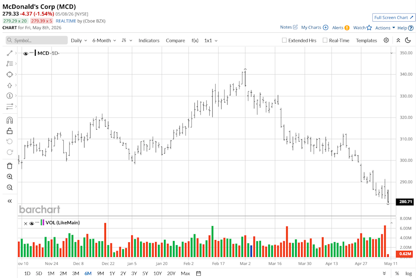Expand shapes tool submenu arrow
Viewport: 416px width, 278px height.
pos(16,74)
